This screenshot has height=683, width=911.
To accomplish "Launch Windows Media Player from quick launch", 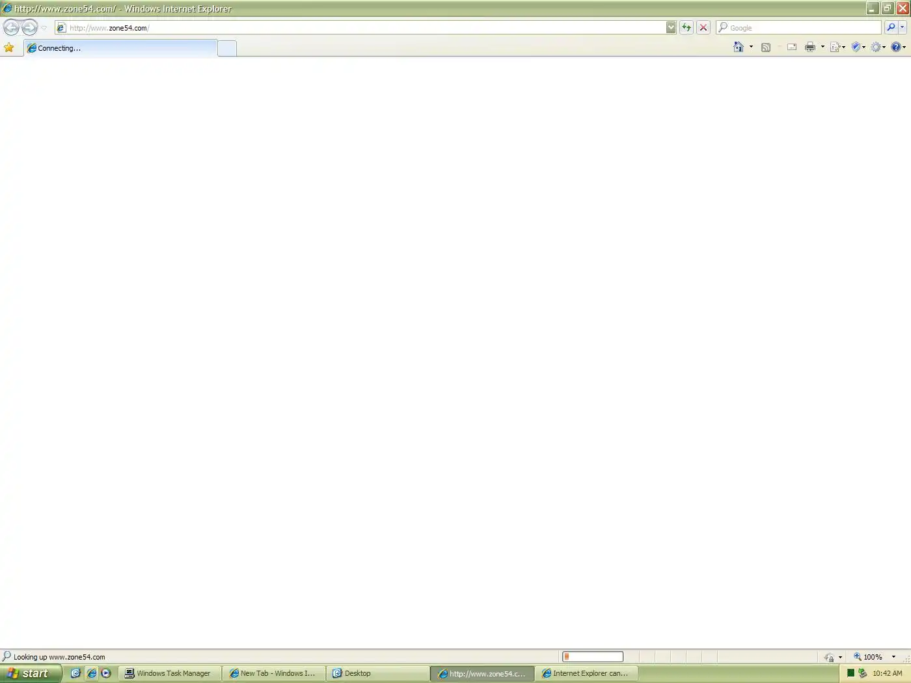I will coord(106,673).
